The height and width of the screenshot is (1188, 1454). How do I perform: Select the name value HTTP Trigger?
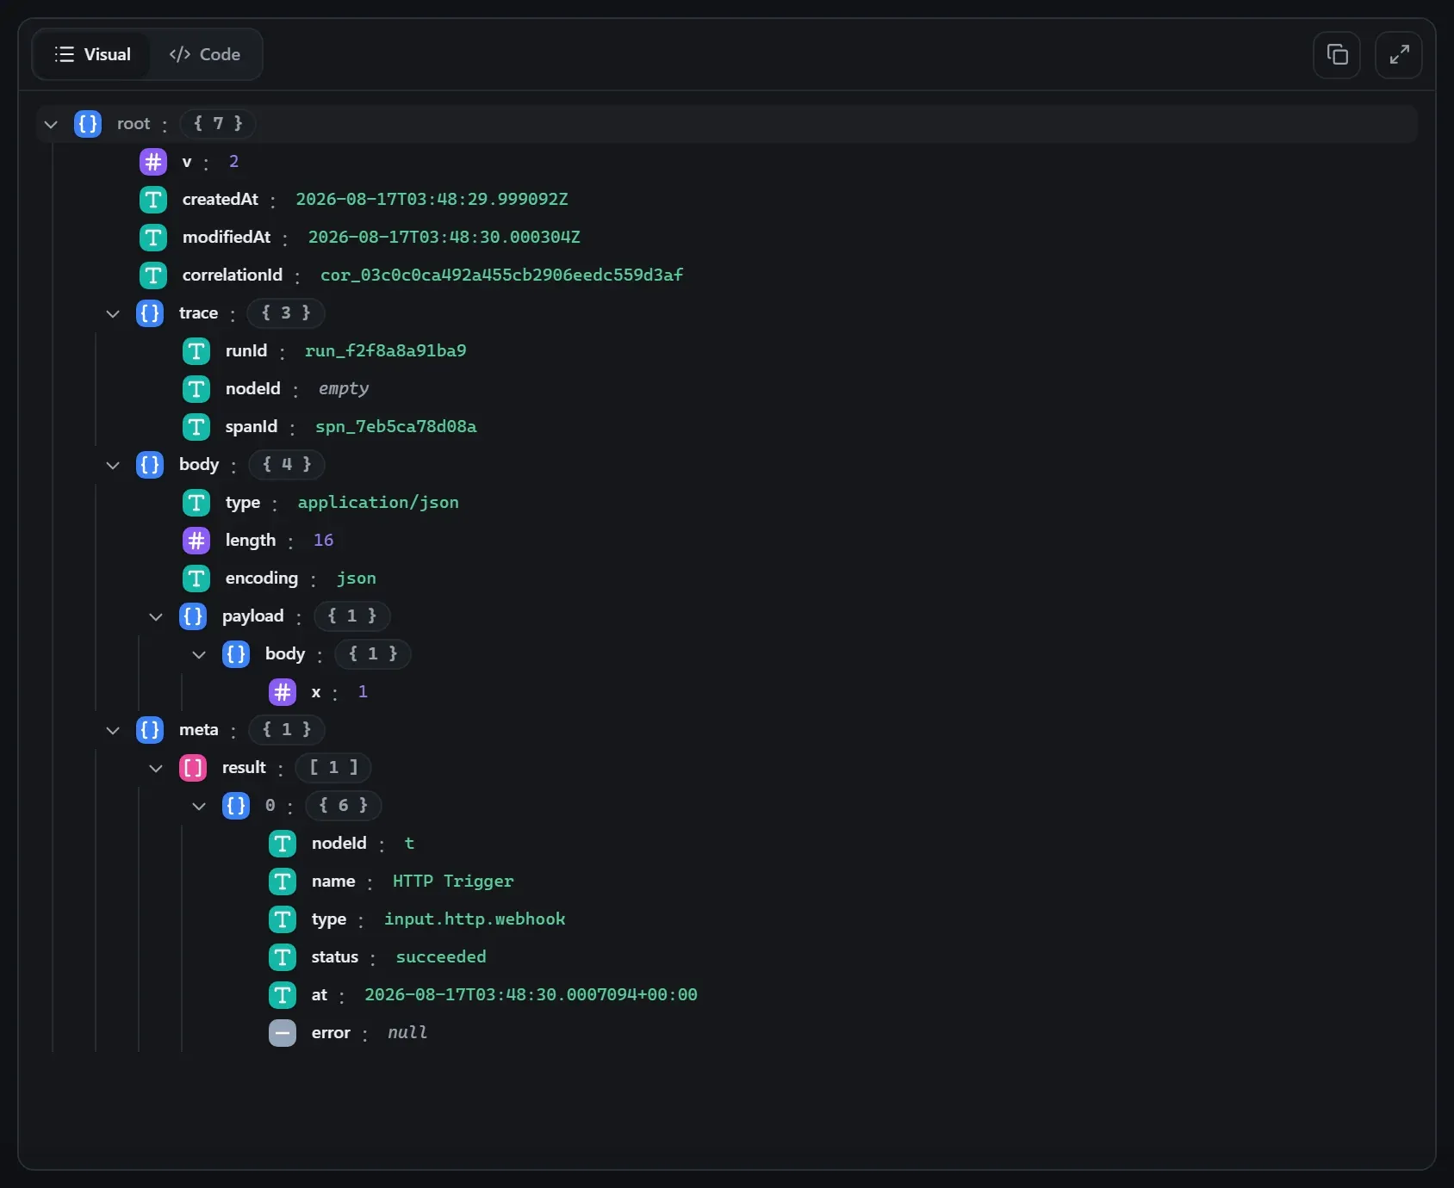coord(453,882)
